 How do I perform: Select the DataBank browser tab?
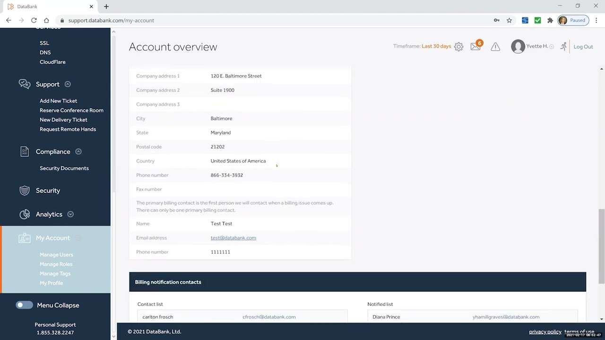50,7
